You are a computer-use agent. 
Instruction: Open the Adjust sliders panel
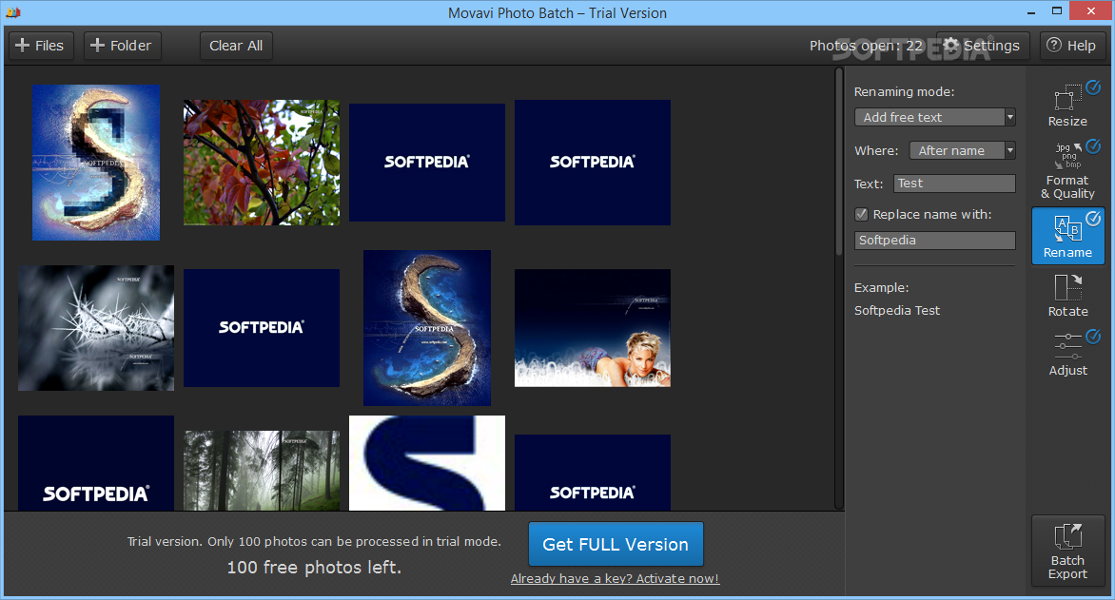(1067, 354)
